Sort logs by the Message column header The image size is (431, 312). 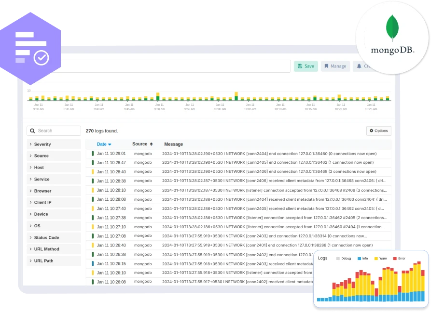tap(173, 144)
